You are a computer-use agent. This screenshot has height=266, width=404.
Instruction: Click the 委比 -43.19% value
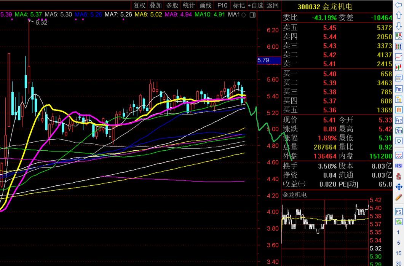[x=324, y=18]
